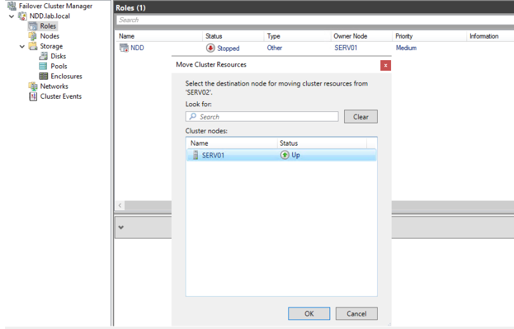Click the Pools icon in the tree
The image size is (514, 329).
pyautogui.click(x=43, y=66)
